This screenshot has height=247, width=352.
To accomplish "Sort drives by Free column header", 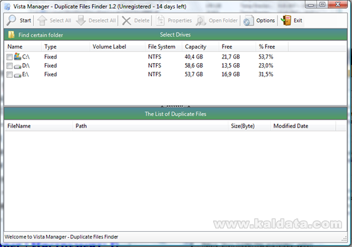I will click(x=237, y=46).
